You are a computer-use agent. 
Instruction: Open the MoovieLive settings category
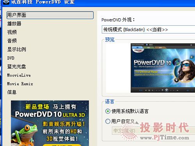(19, 75)
